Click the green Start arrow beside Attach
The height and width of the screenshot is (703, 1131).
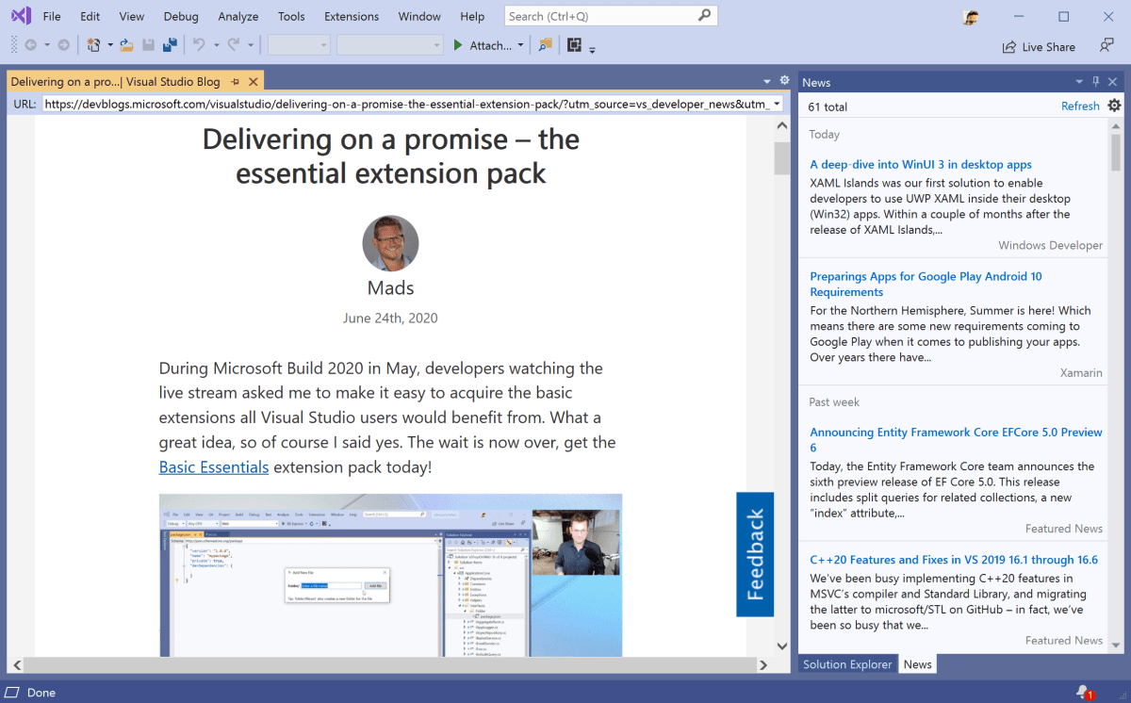click(x=458, y=45)
